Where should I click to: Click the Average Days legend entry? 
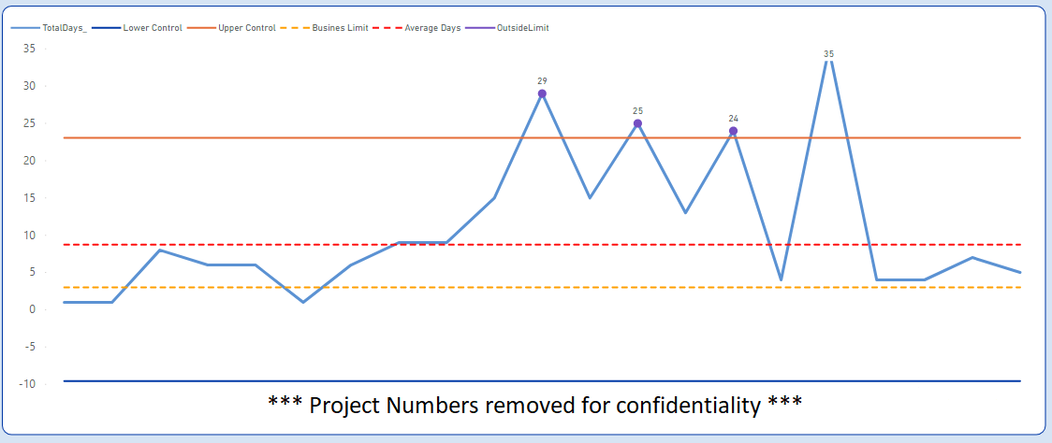pos(418,29)
